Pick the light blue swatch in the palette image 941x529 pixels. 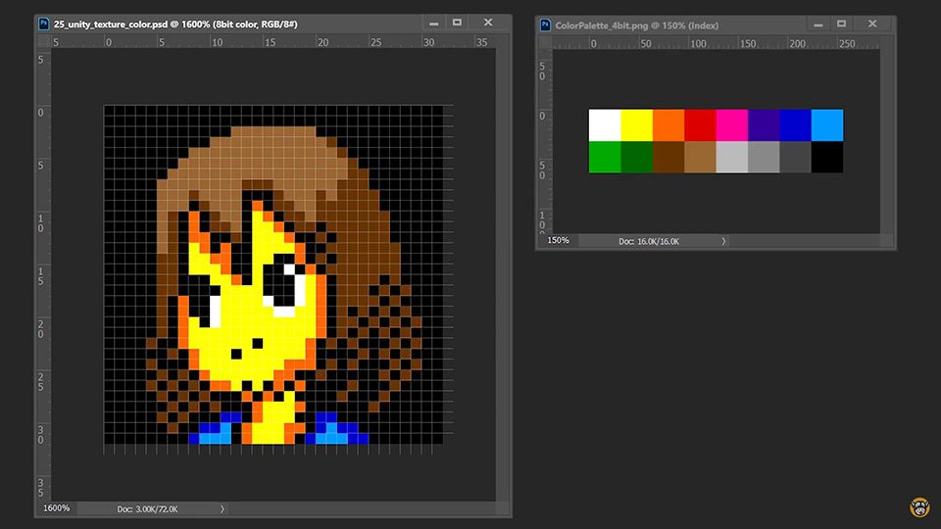(827, 124)
